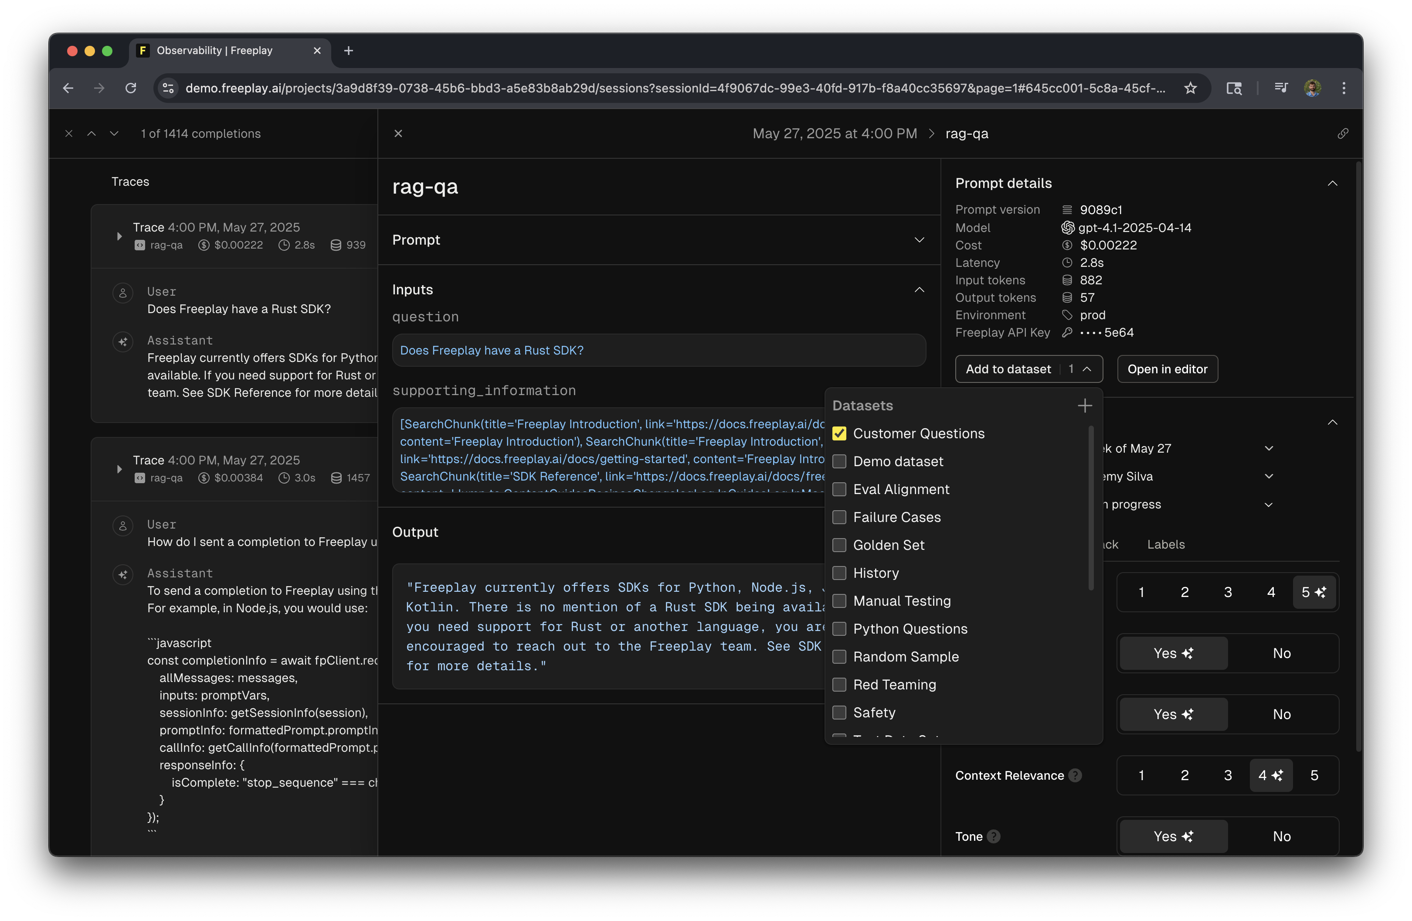Open the media controls icon in toolbar

[x=1281, y=88]
